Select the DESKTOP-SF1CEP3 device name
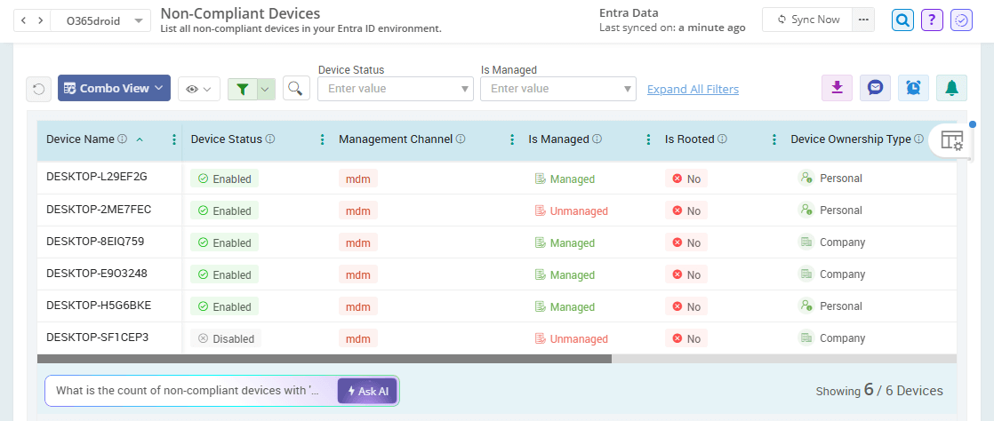994x421 pixels. pyautogui.click(x=98, y=337)
